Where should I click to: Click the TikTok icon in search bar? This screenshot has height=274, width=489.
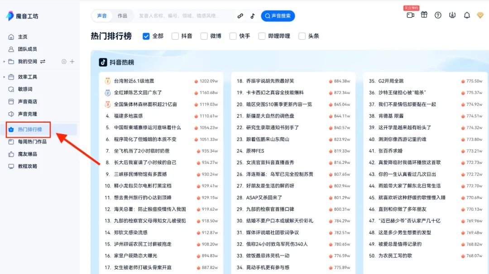(x=253, y=16)
